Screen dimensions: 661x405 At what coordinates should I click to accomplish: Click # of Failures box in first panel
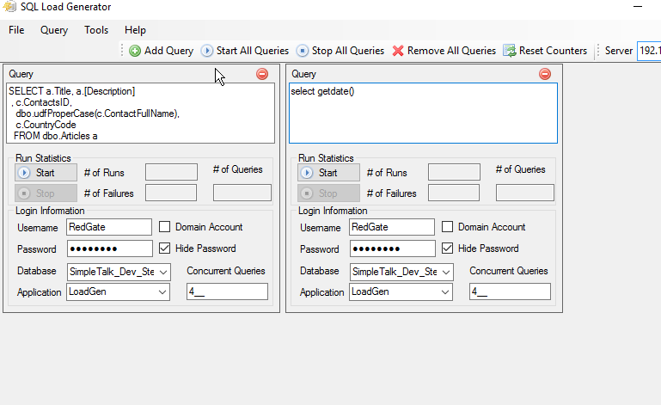(171, 193)
